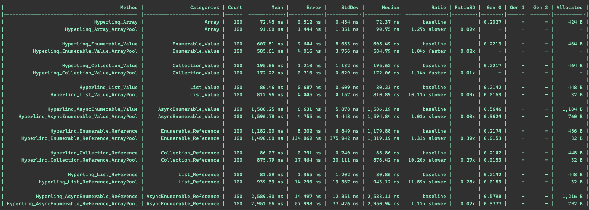Viewport: 589px width, 210px height.
Task: Click the allocated value 792 B
Action: coord(576,203)
